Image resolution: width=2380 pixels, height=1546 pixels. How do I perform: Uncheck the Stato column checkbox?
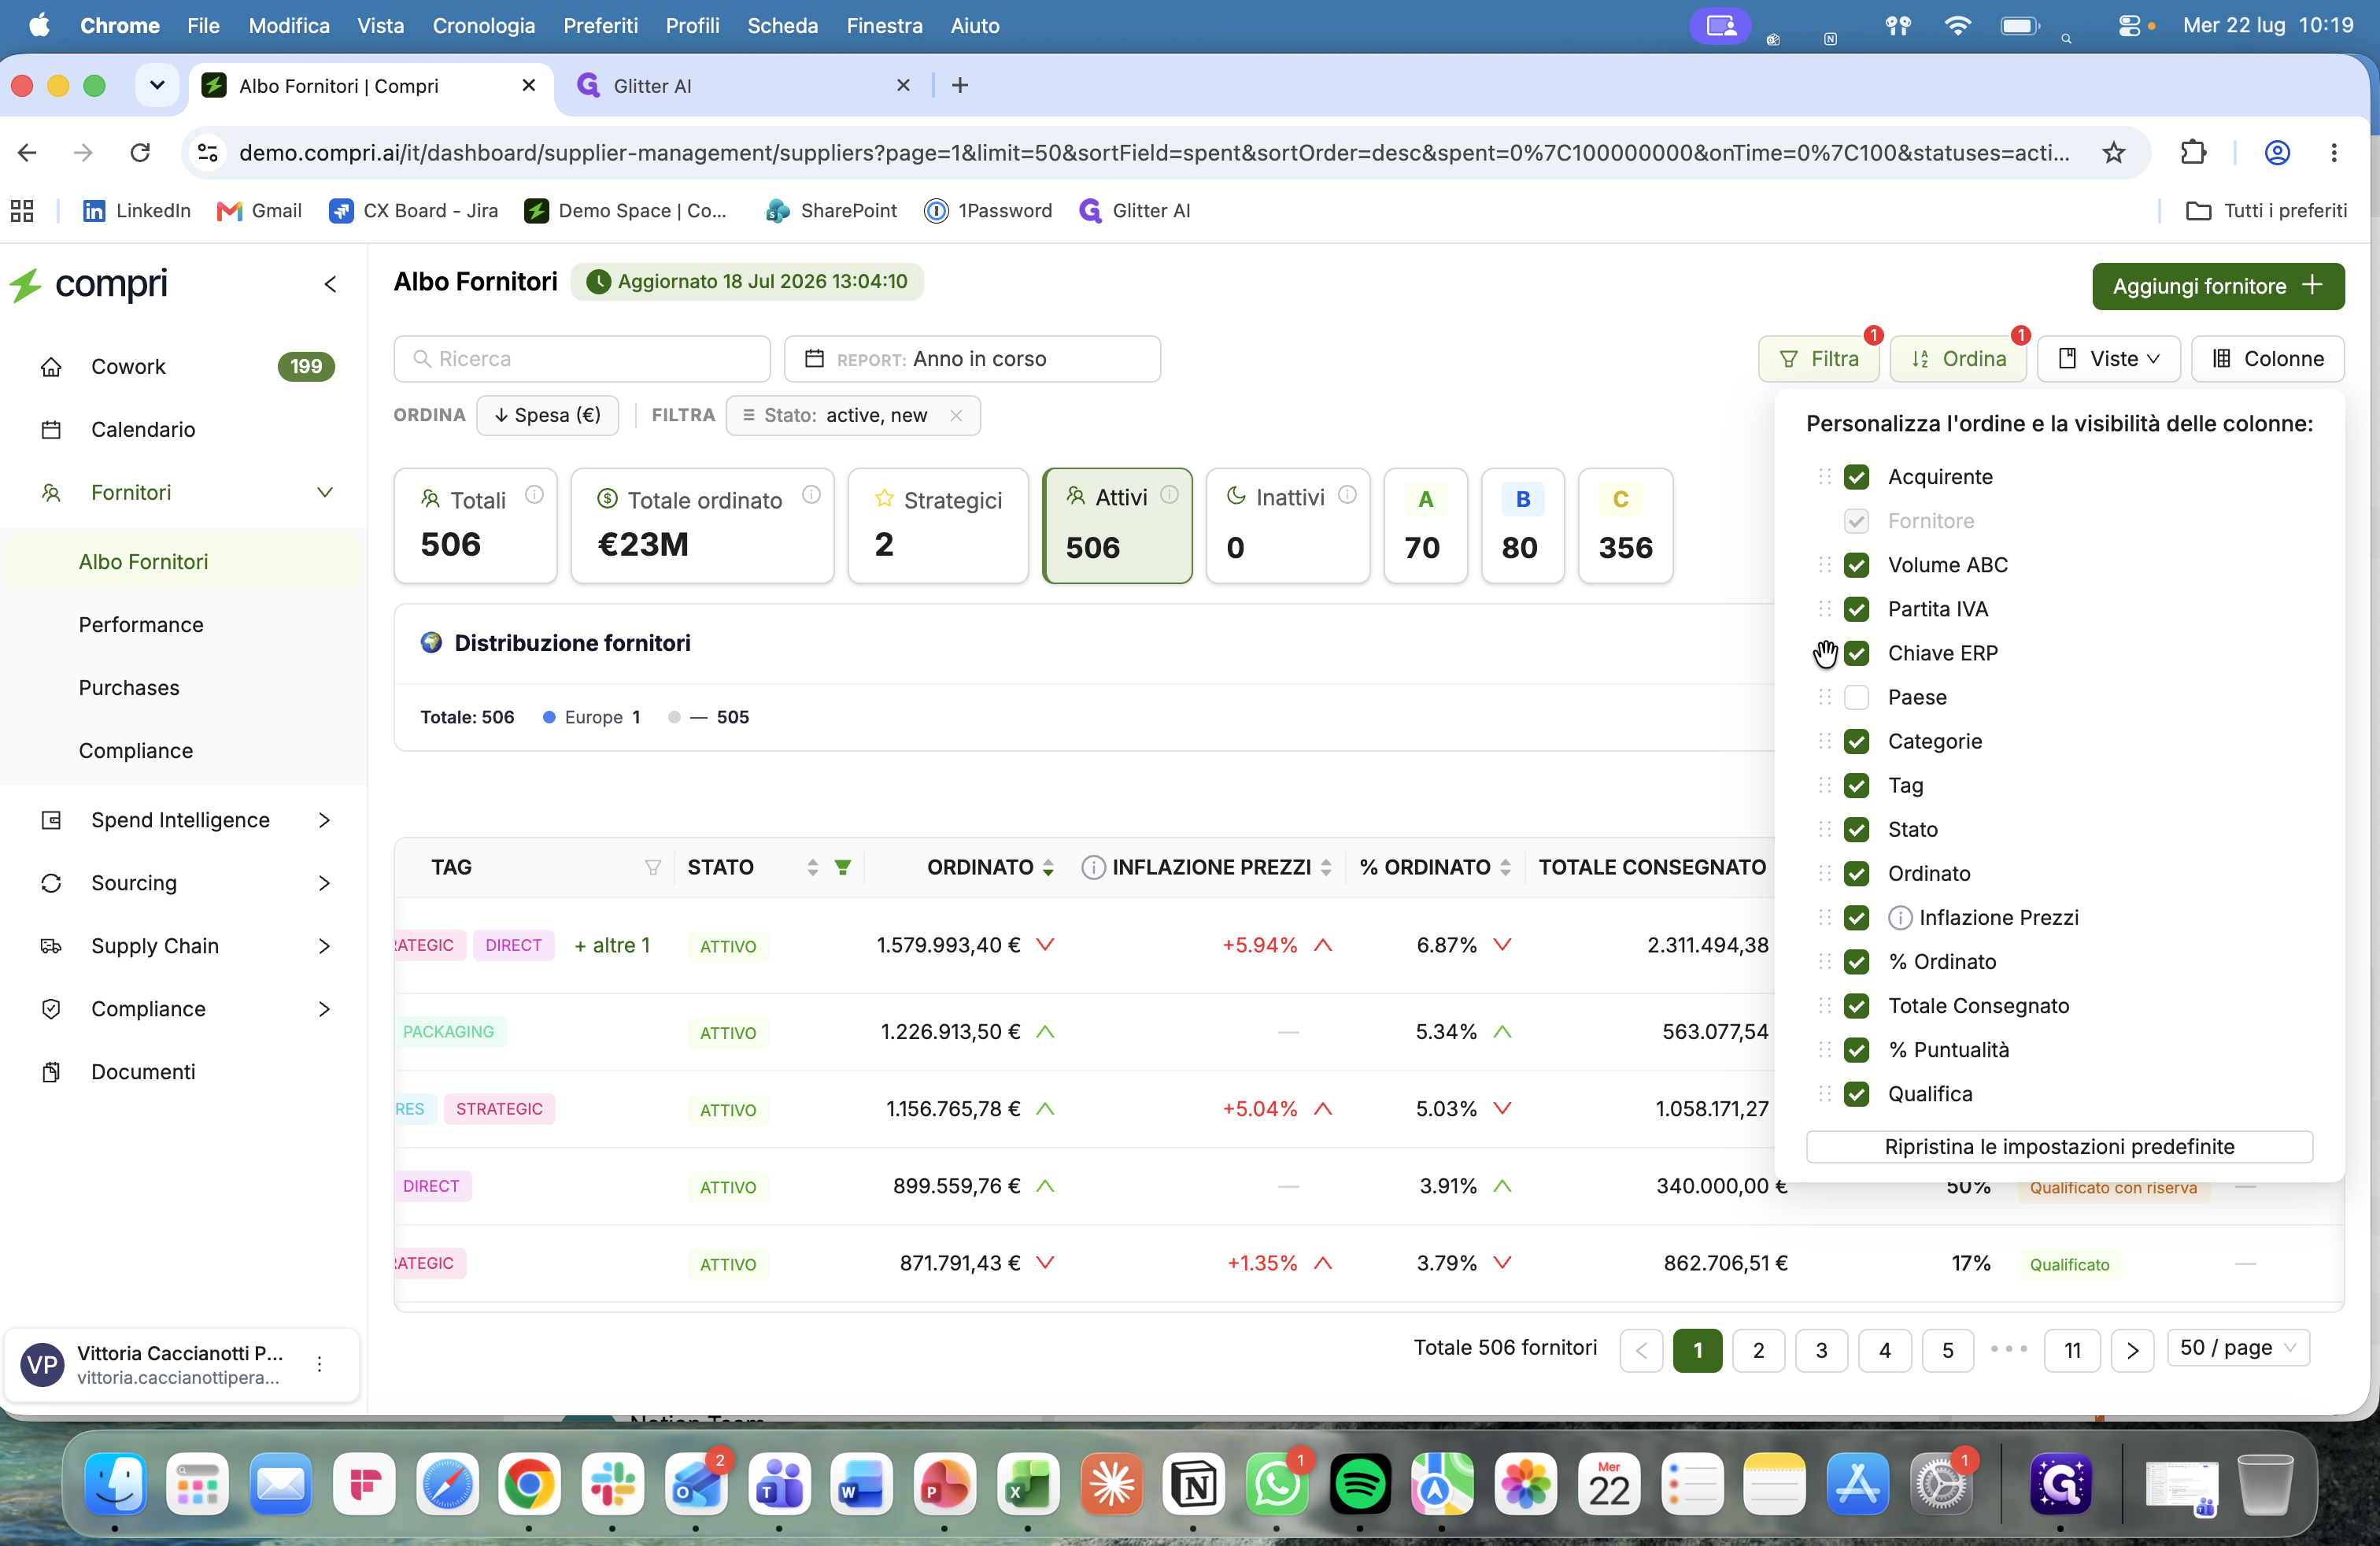coord(1856,829)
